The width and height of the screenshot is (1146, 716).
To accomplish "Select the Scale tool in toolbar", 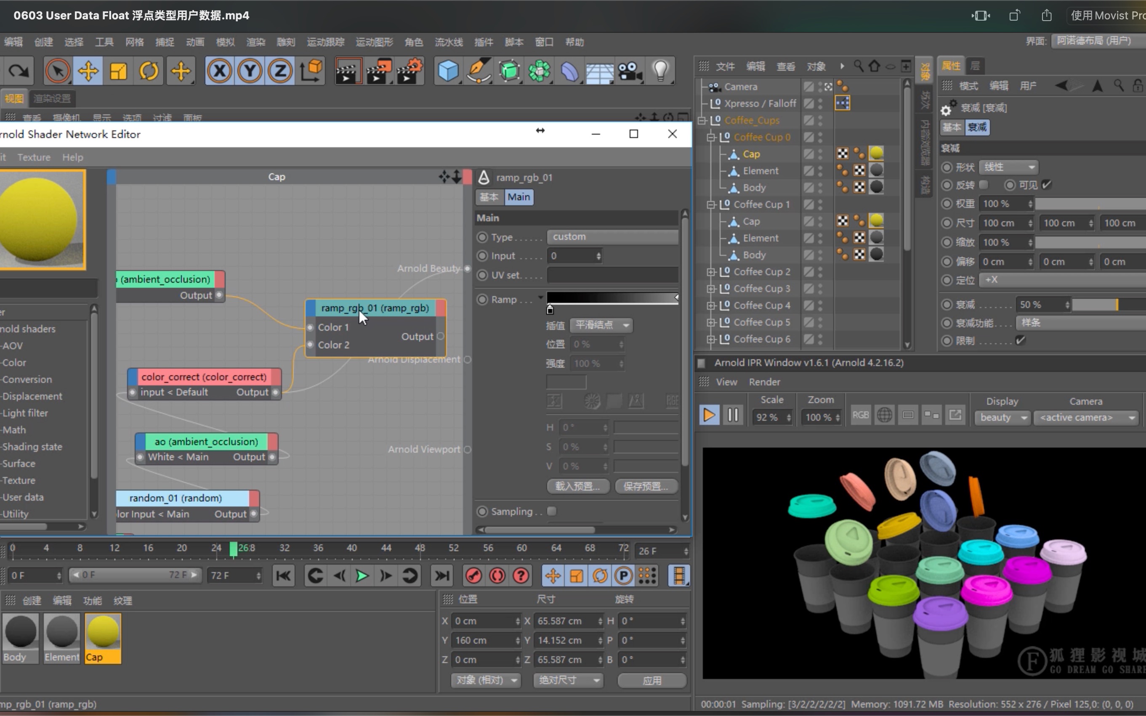I will (x=118, y=72).
